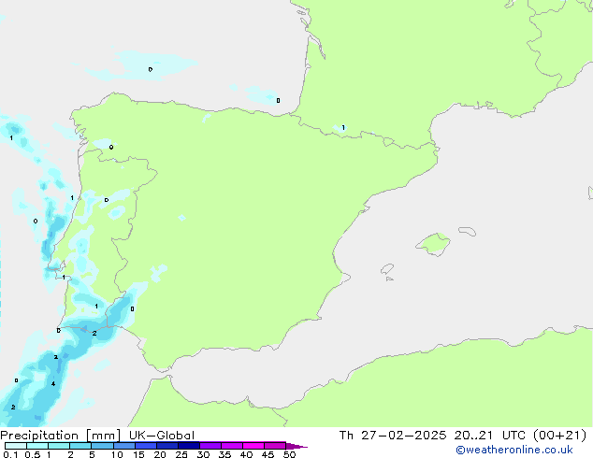Click the '1' value on the Pyrenees border
The height and width of the screenshot is (458, 593).
click(343, 128)
